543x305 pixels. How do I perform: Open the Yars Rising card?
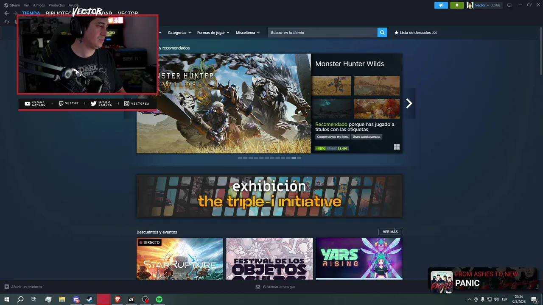(x=359, y=258)
